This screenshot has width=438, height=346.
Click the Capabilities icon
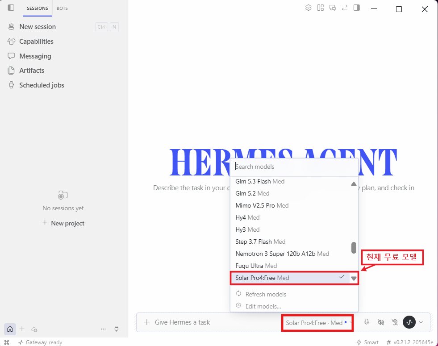click(x=11, y=42)
